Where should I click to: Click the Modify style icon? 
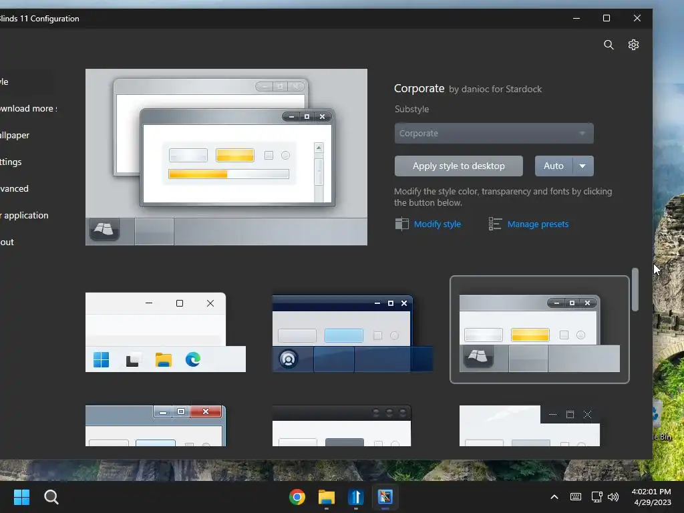click(401, 224)
